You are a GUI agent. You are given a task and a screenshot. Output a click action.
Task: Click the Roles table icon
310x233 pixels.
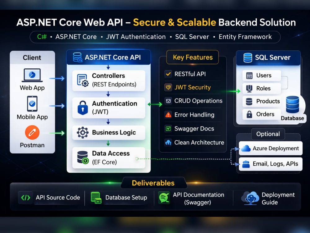(x=249, y=89)
